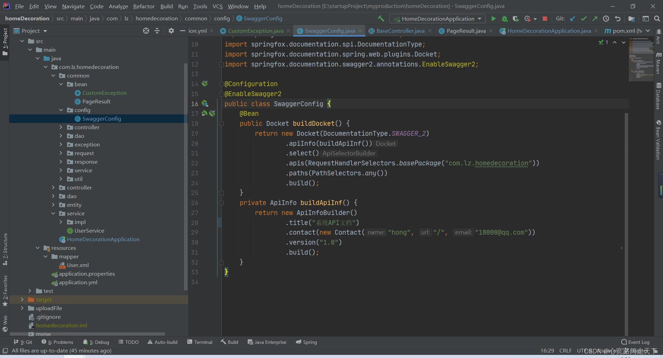Click the gutter icon on line 16
The width and height of the screenshot is (663, 358).
[205, 103]
